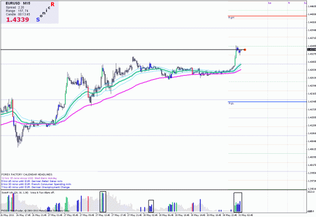The width and height of the screenshot is (316, 217).
Task: Click the 31 May 02:45 time label
Action: coord(245,215)
